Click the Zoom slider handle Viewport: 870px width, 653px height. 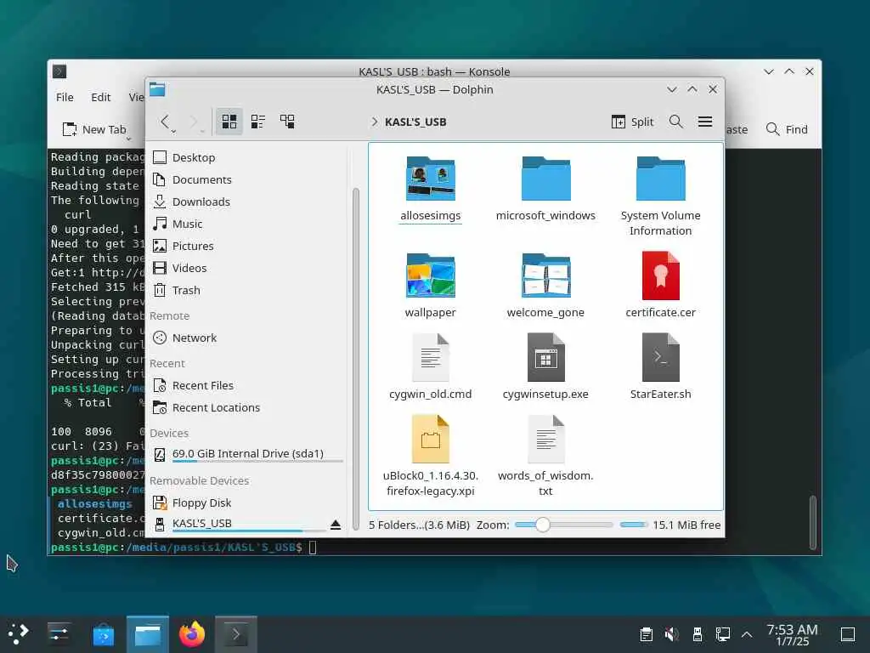543,525
